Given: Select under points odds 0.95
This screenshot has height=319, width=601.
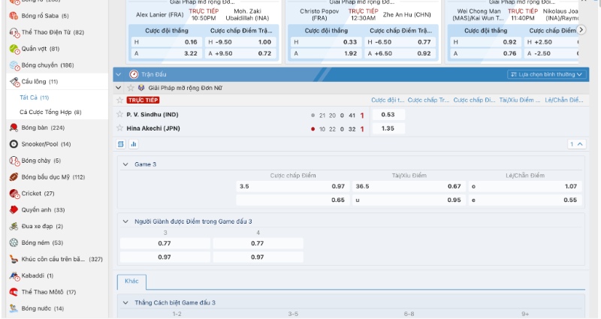Looking at the screenshot, I should click(x=409, y=200).
